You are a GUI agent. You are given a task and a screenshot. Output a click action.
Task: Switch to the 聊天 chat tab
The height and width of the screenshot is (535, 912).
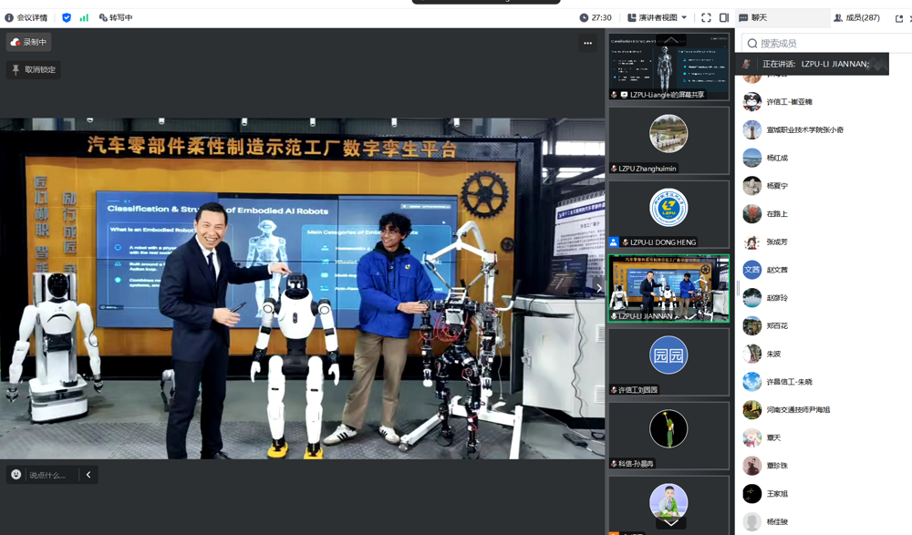pyautogui.click(x=753, y=17)
